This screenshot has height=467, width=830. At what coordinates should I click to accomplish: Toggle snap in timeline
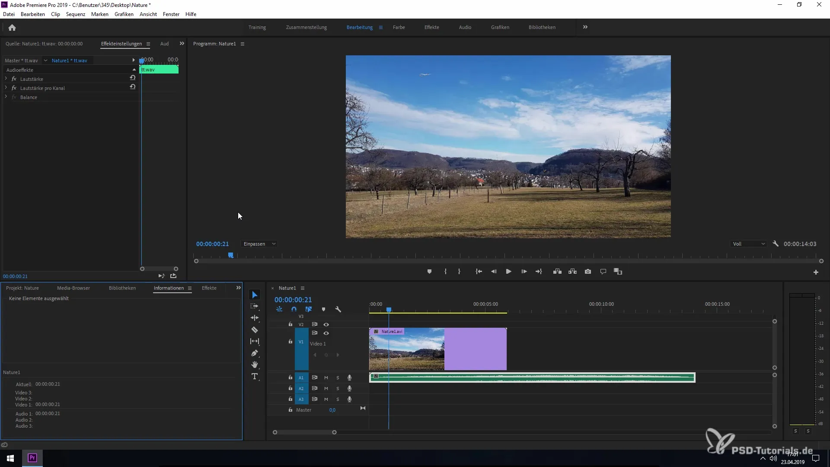point(294,310)
